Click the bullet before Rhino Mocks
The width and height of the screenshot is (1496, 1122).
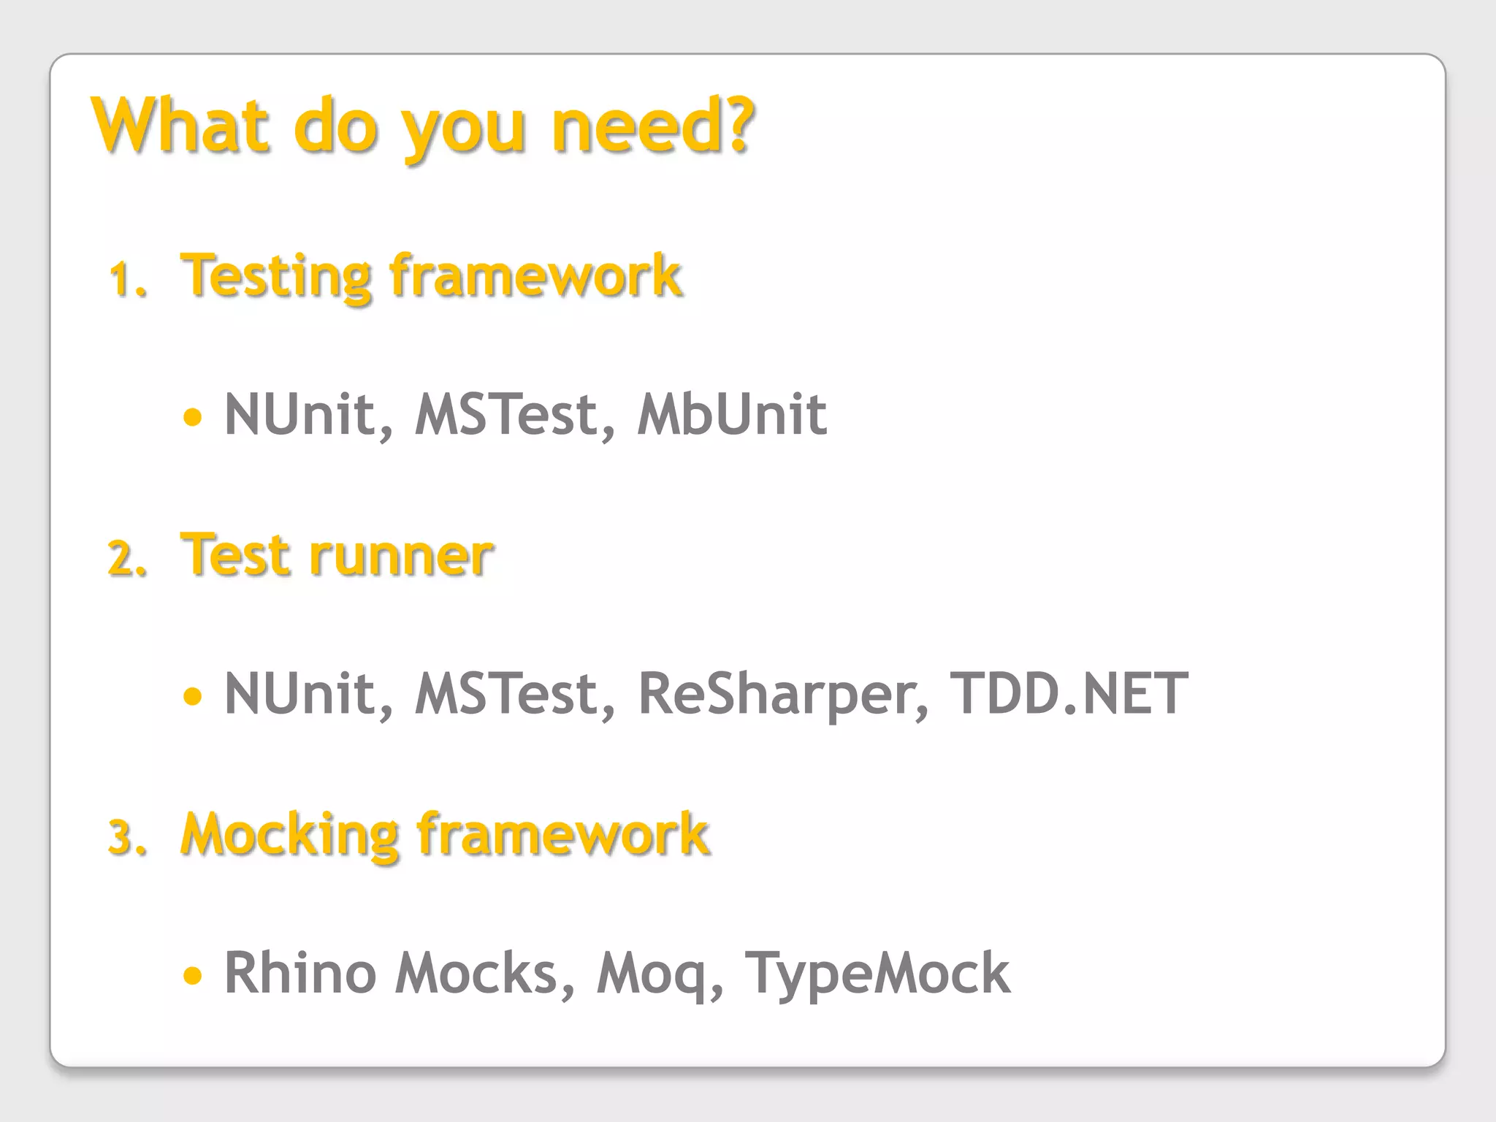click(x=192, y=975)
